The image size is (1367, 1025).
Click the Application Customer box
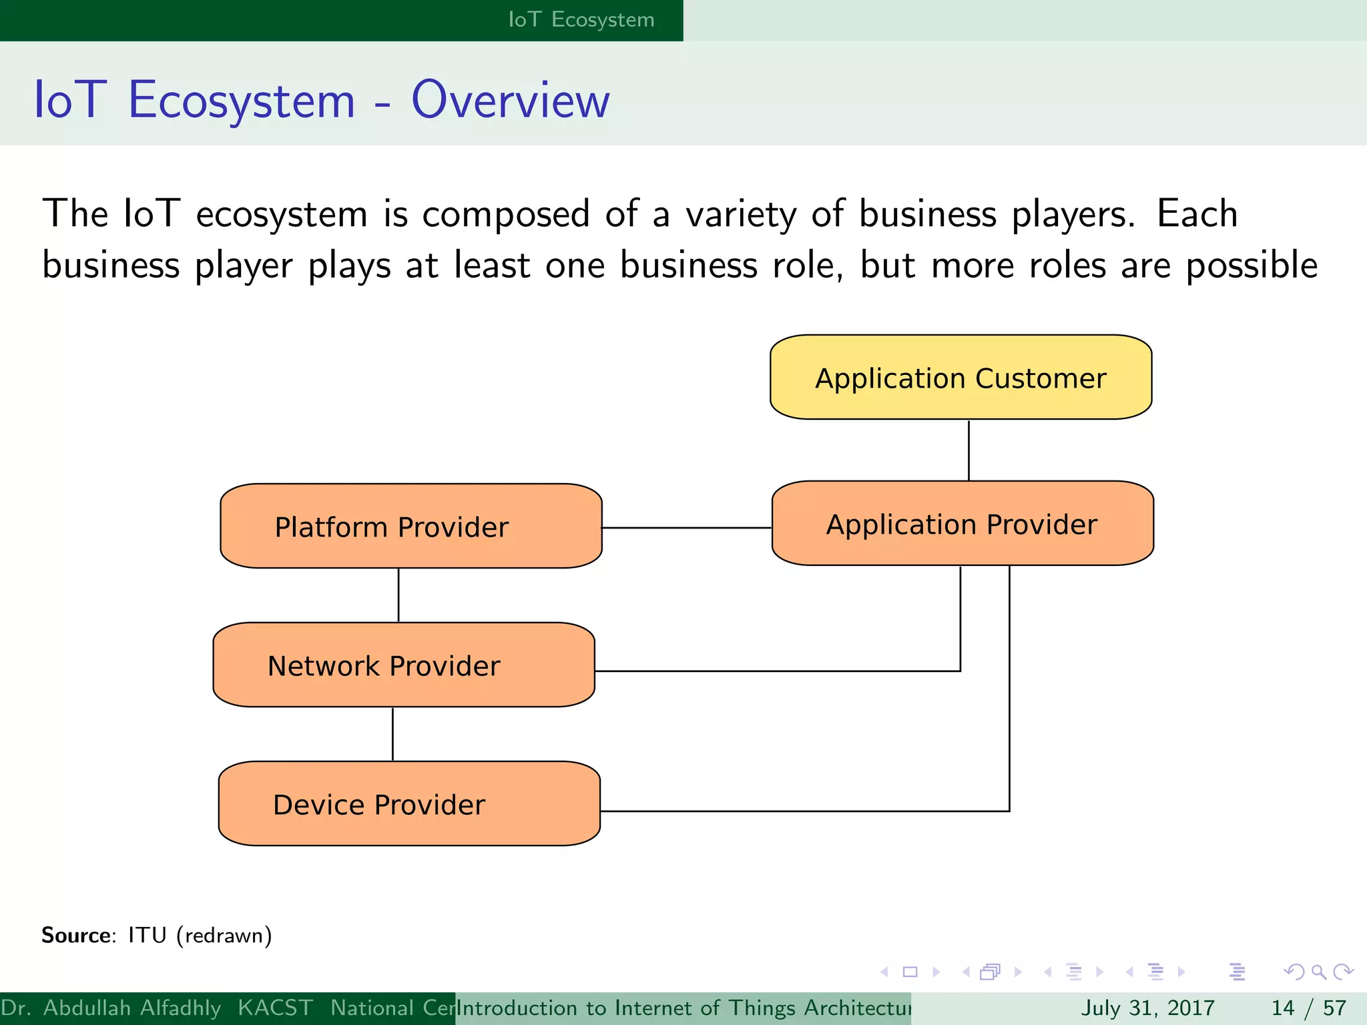coord(961,378)
